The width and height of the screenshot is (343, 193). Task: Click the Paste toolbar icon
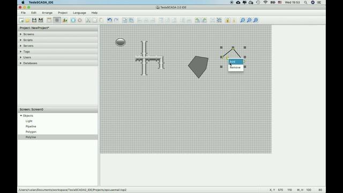[x=101, y=20]
